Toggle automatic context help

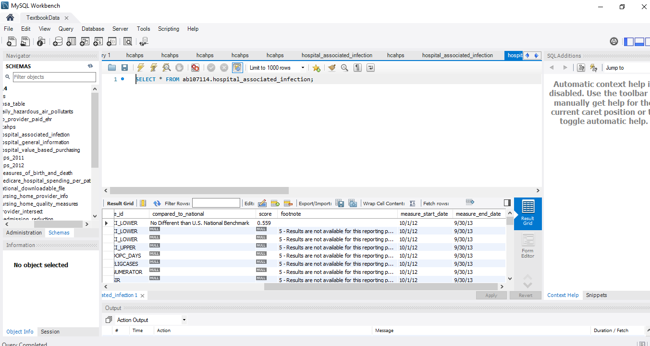[x=594, y=68]
